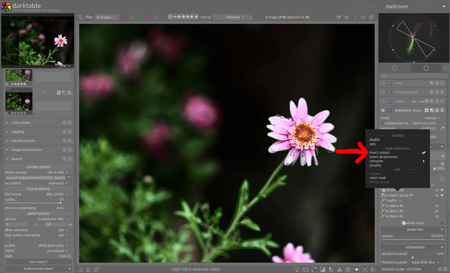Toggle soft proofing icon
The height and width of the screenshot is (273, 450).
pos(331,269)
